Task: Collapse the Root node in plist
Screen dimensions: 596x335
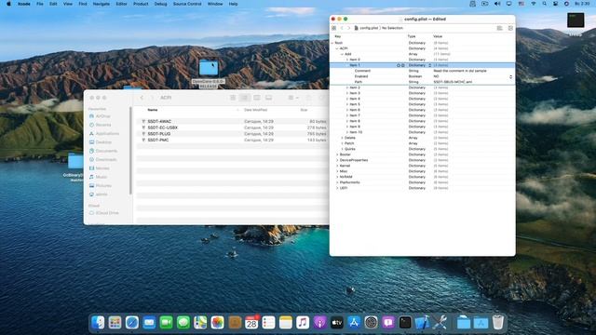Action: [x=332, y=43]
